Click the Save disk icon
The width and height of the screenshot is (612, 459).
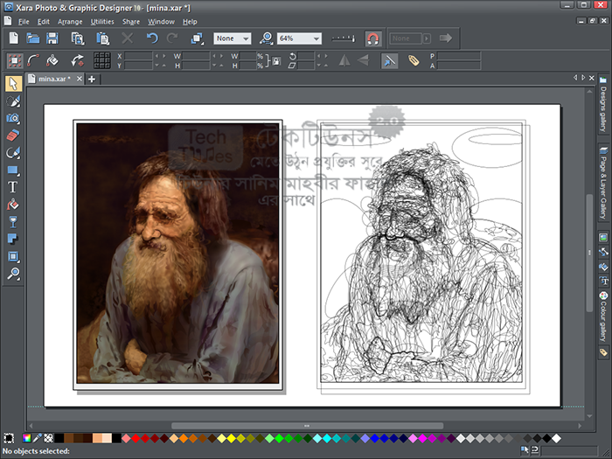tap(52, 38)
